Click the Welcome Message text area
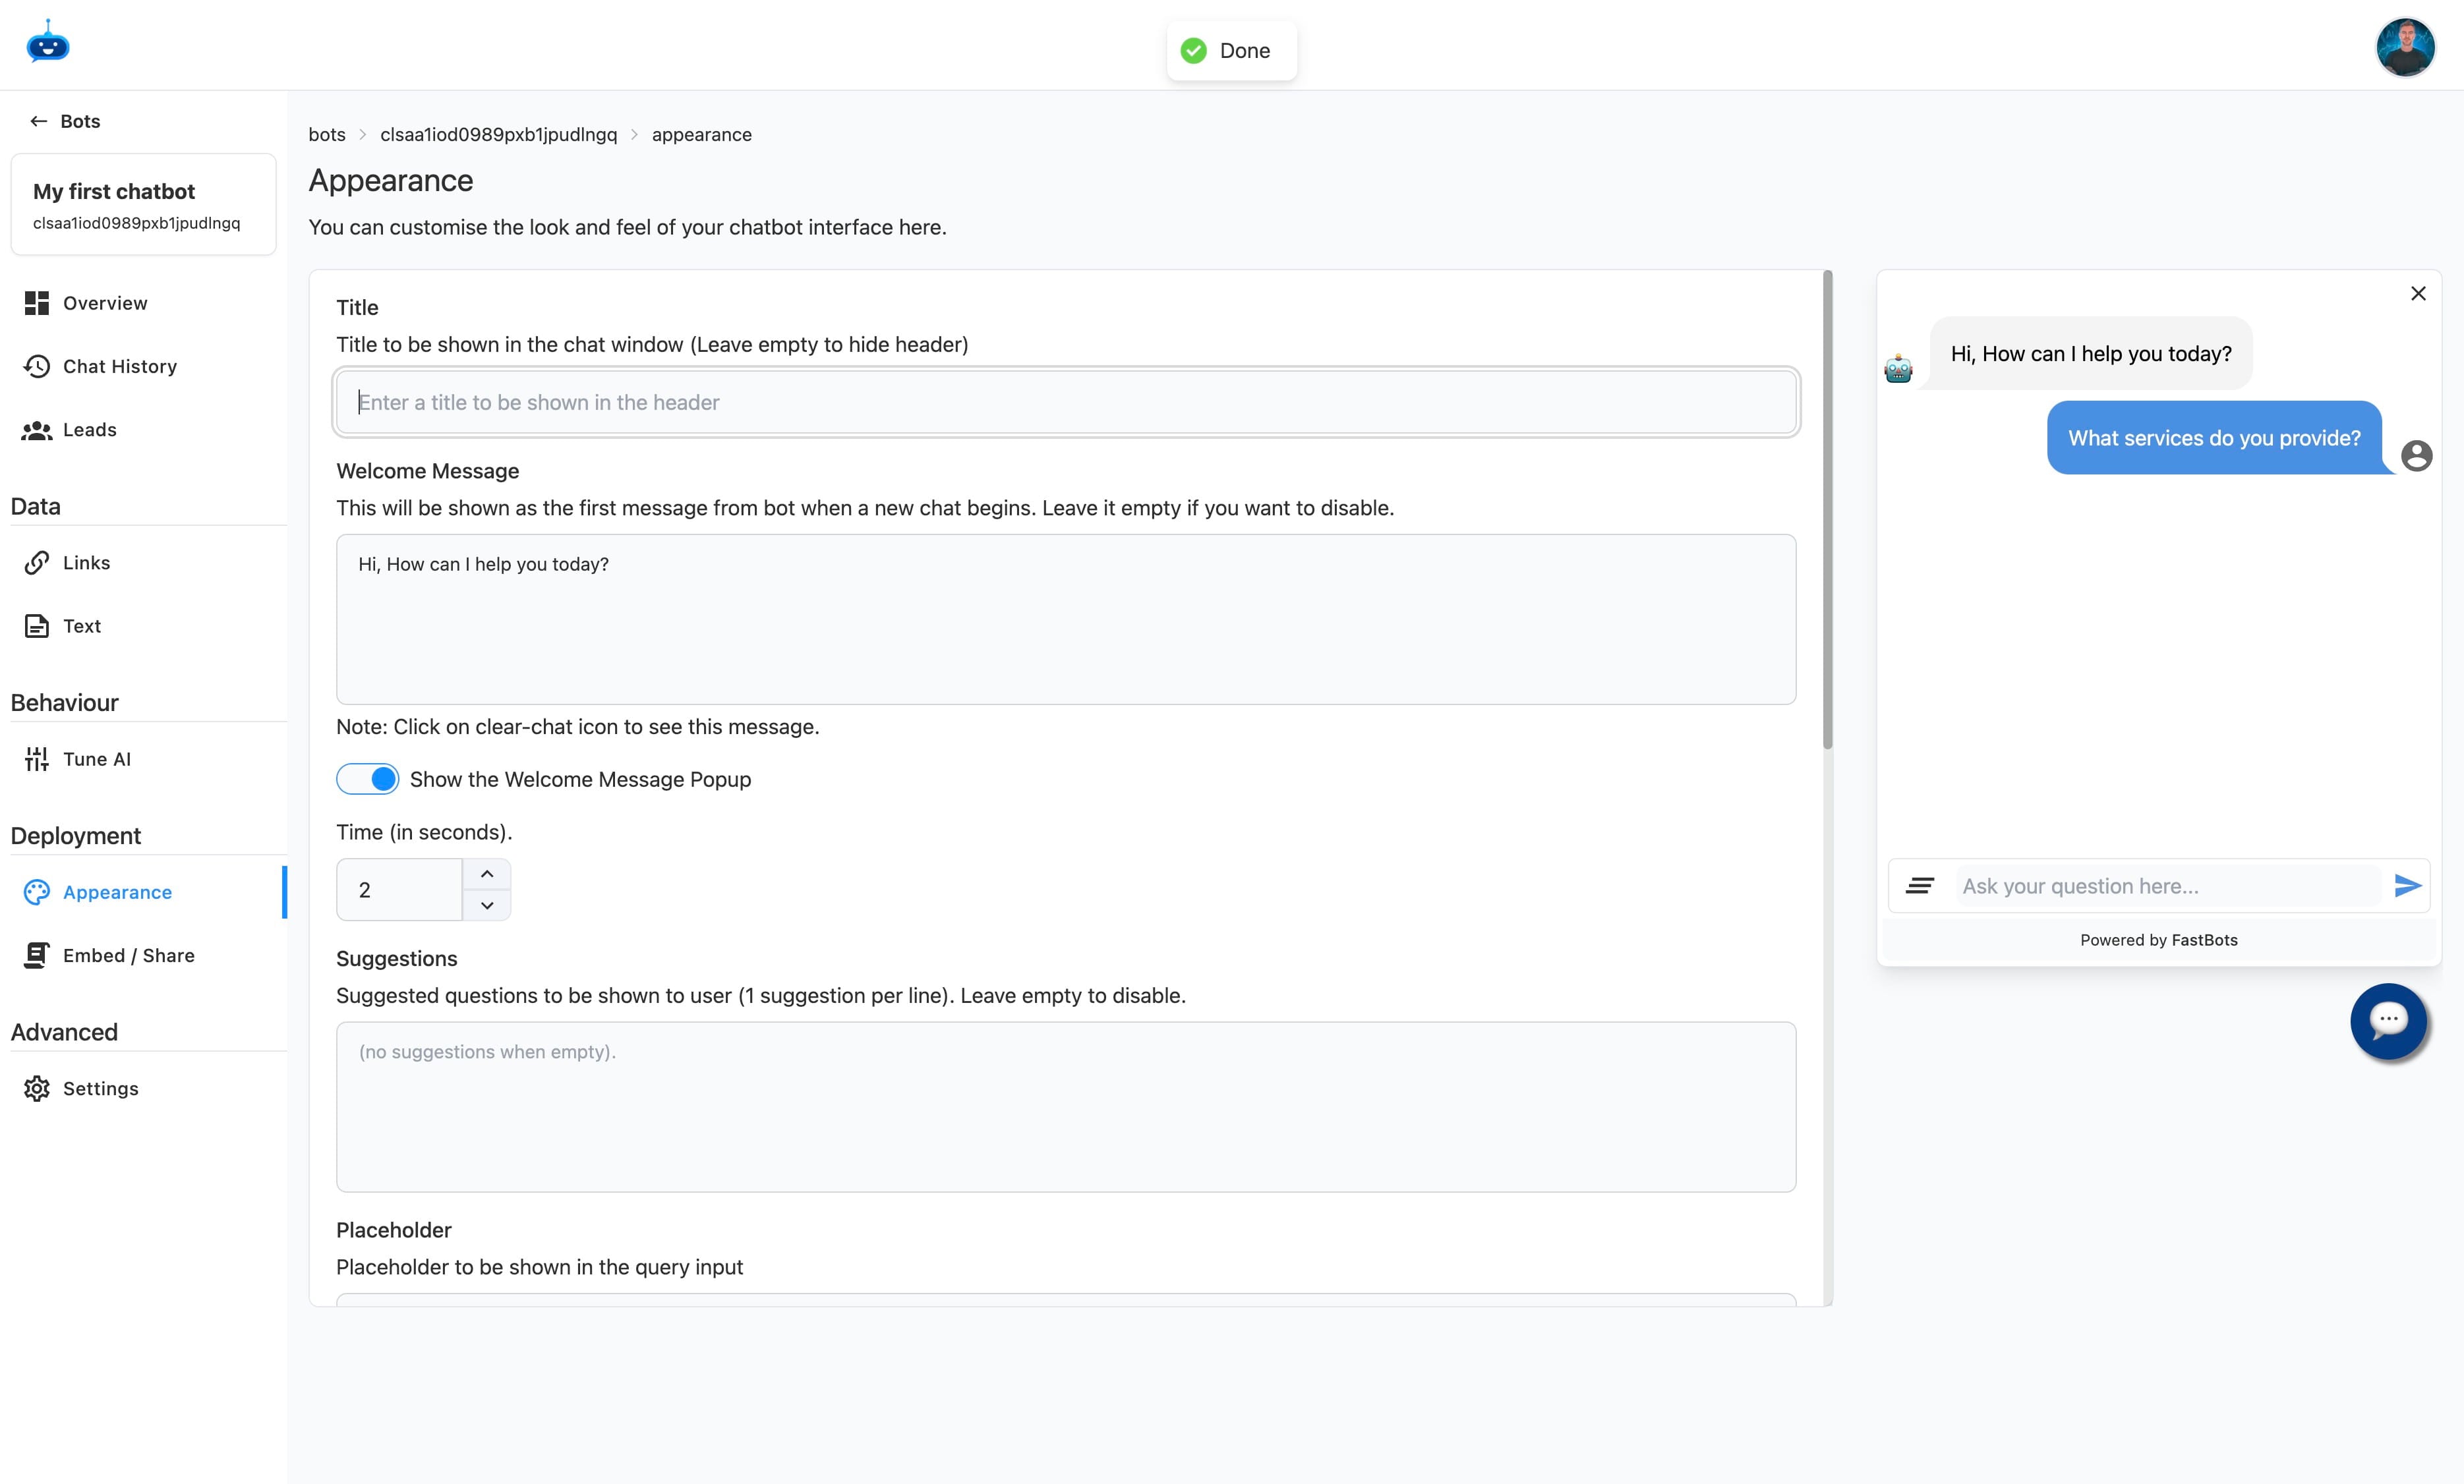Screen dimensions: 2464x1484 pyautogui.click(x=1065, y=619)
